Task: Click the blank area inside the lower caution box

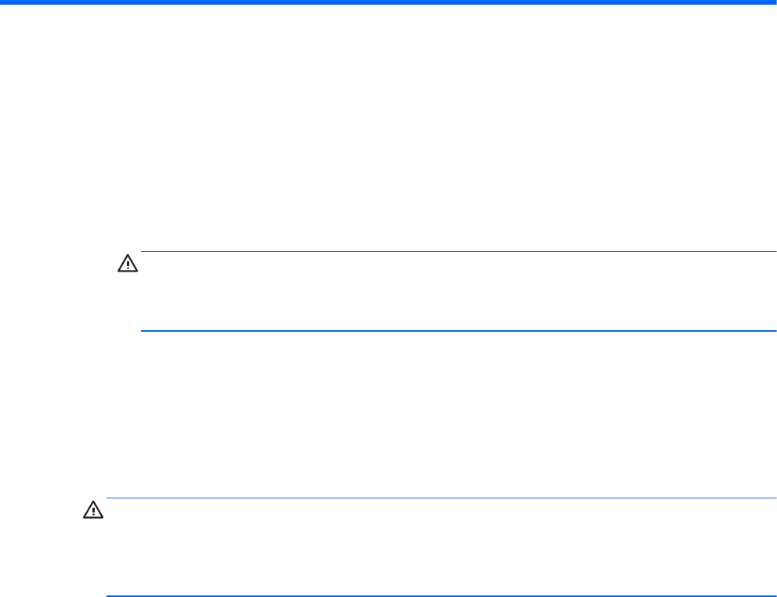Action: coord(440,548)
